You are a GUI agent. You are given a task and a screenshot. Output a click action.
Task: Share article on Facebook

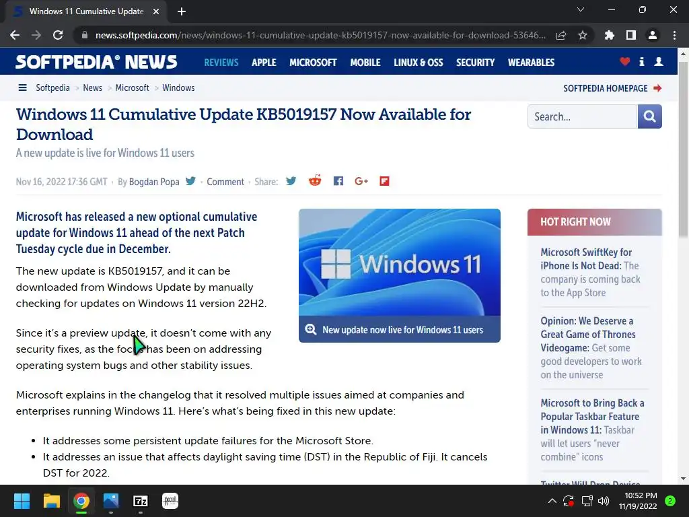[338, 181]
